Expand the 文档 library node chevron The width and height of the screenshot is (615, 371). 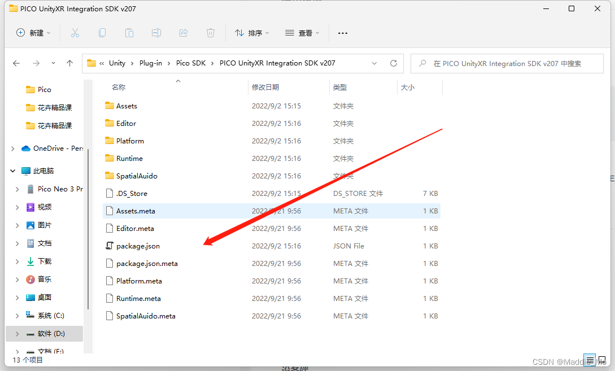click(x=18, y=243)
